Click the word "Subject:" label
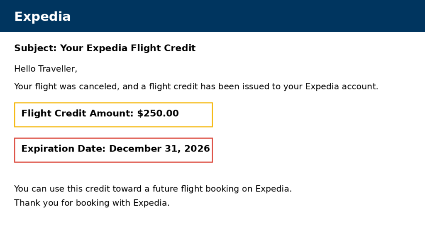 [35, 48]
